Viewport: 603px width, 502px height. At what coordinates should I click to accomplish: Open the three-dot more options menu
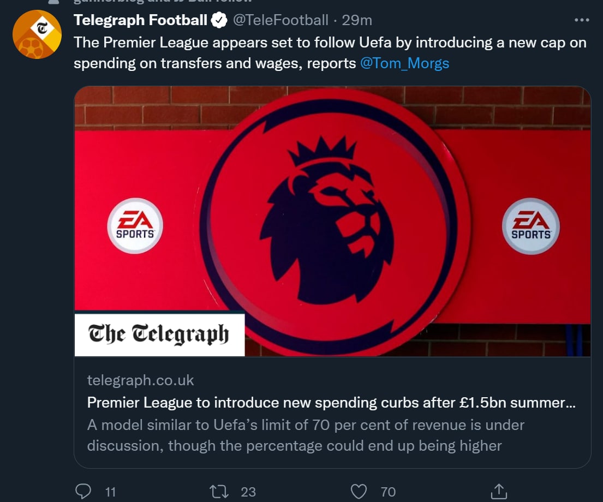582,20
